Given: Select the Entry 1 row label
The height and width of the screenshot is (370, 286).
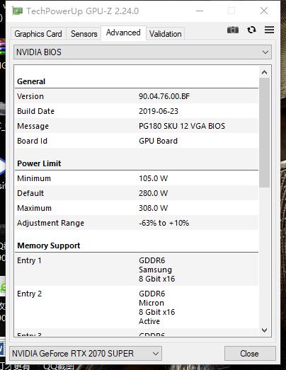Looking at the screenshot, I should pyautogui.click(x=29, y=260).
